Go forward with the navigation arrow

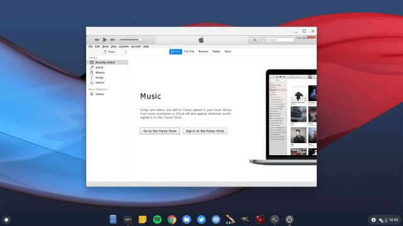[x=97, y=51]
